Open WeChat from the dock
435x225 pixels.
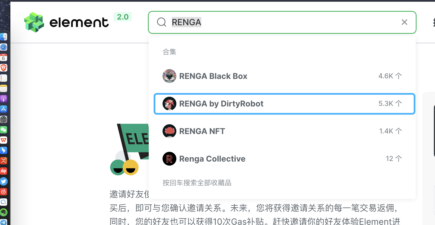(3, 130)
